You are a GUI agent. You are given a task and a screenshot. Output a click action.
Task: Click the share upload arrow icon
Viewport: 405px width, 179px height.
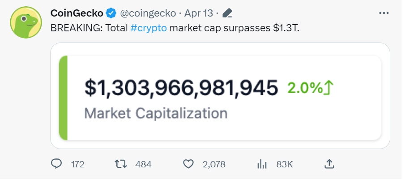329,164
